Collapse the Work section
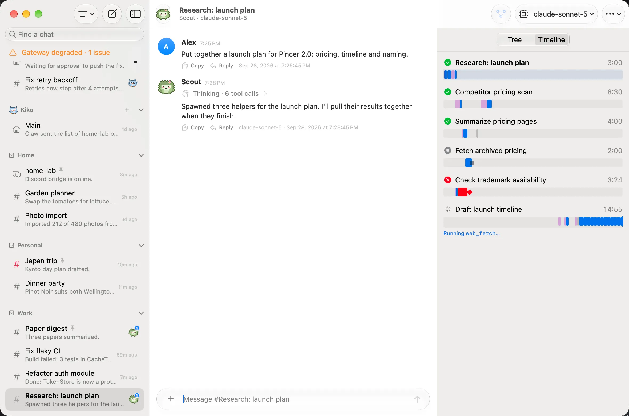The height and width of the screenshot is (416, 629). click(x=141, y=313)
